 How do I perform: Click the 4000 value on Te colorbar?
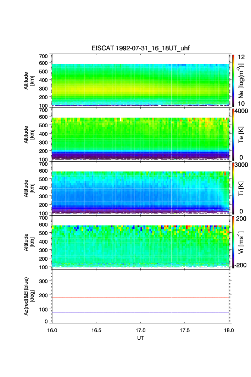point(241,111)
